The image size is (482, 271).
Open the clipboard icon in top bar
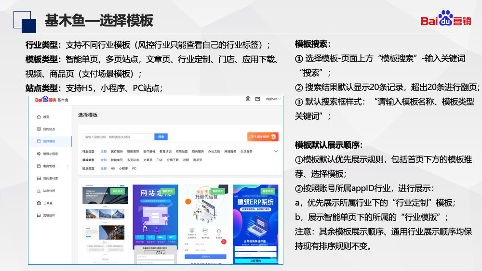pos(248,99)
